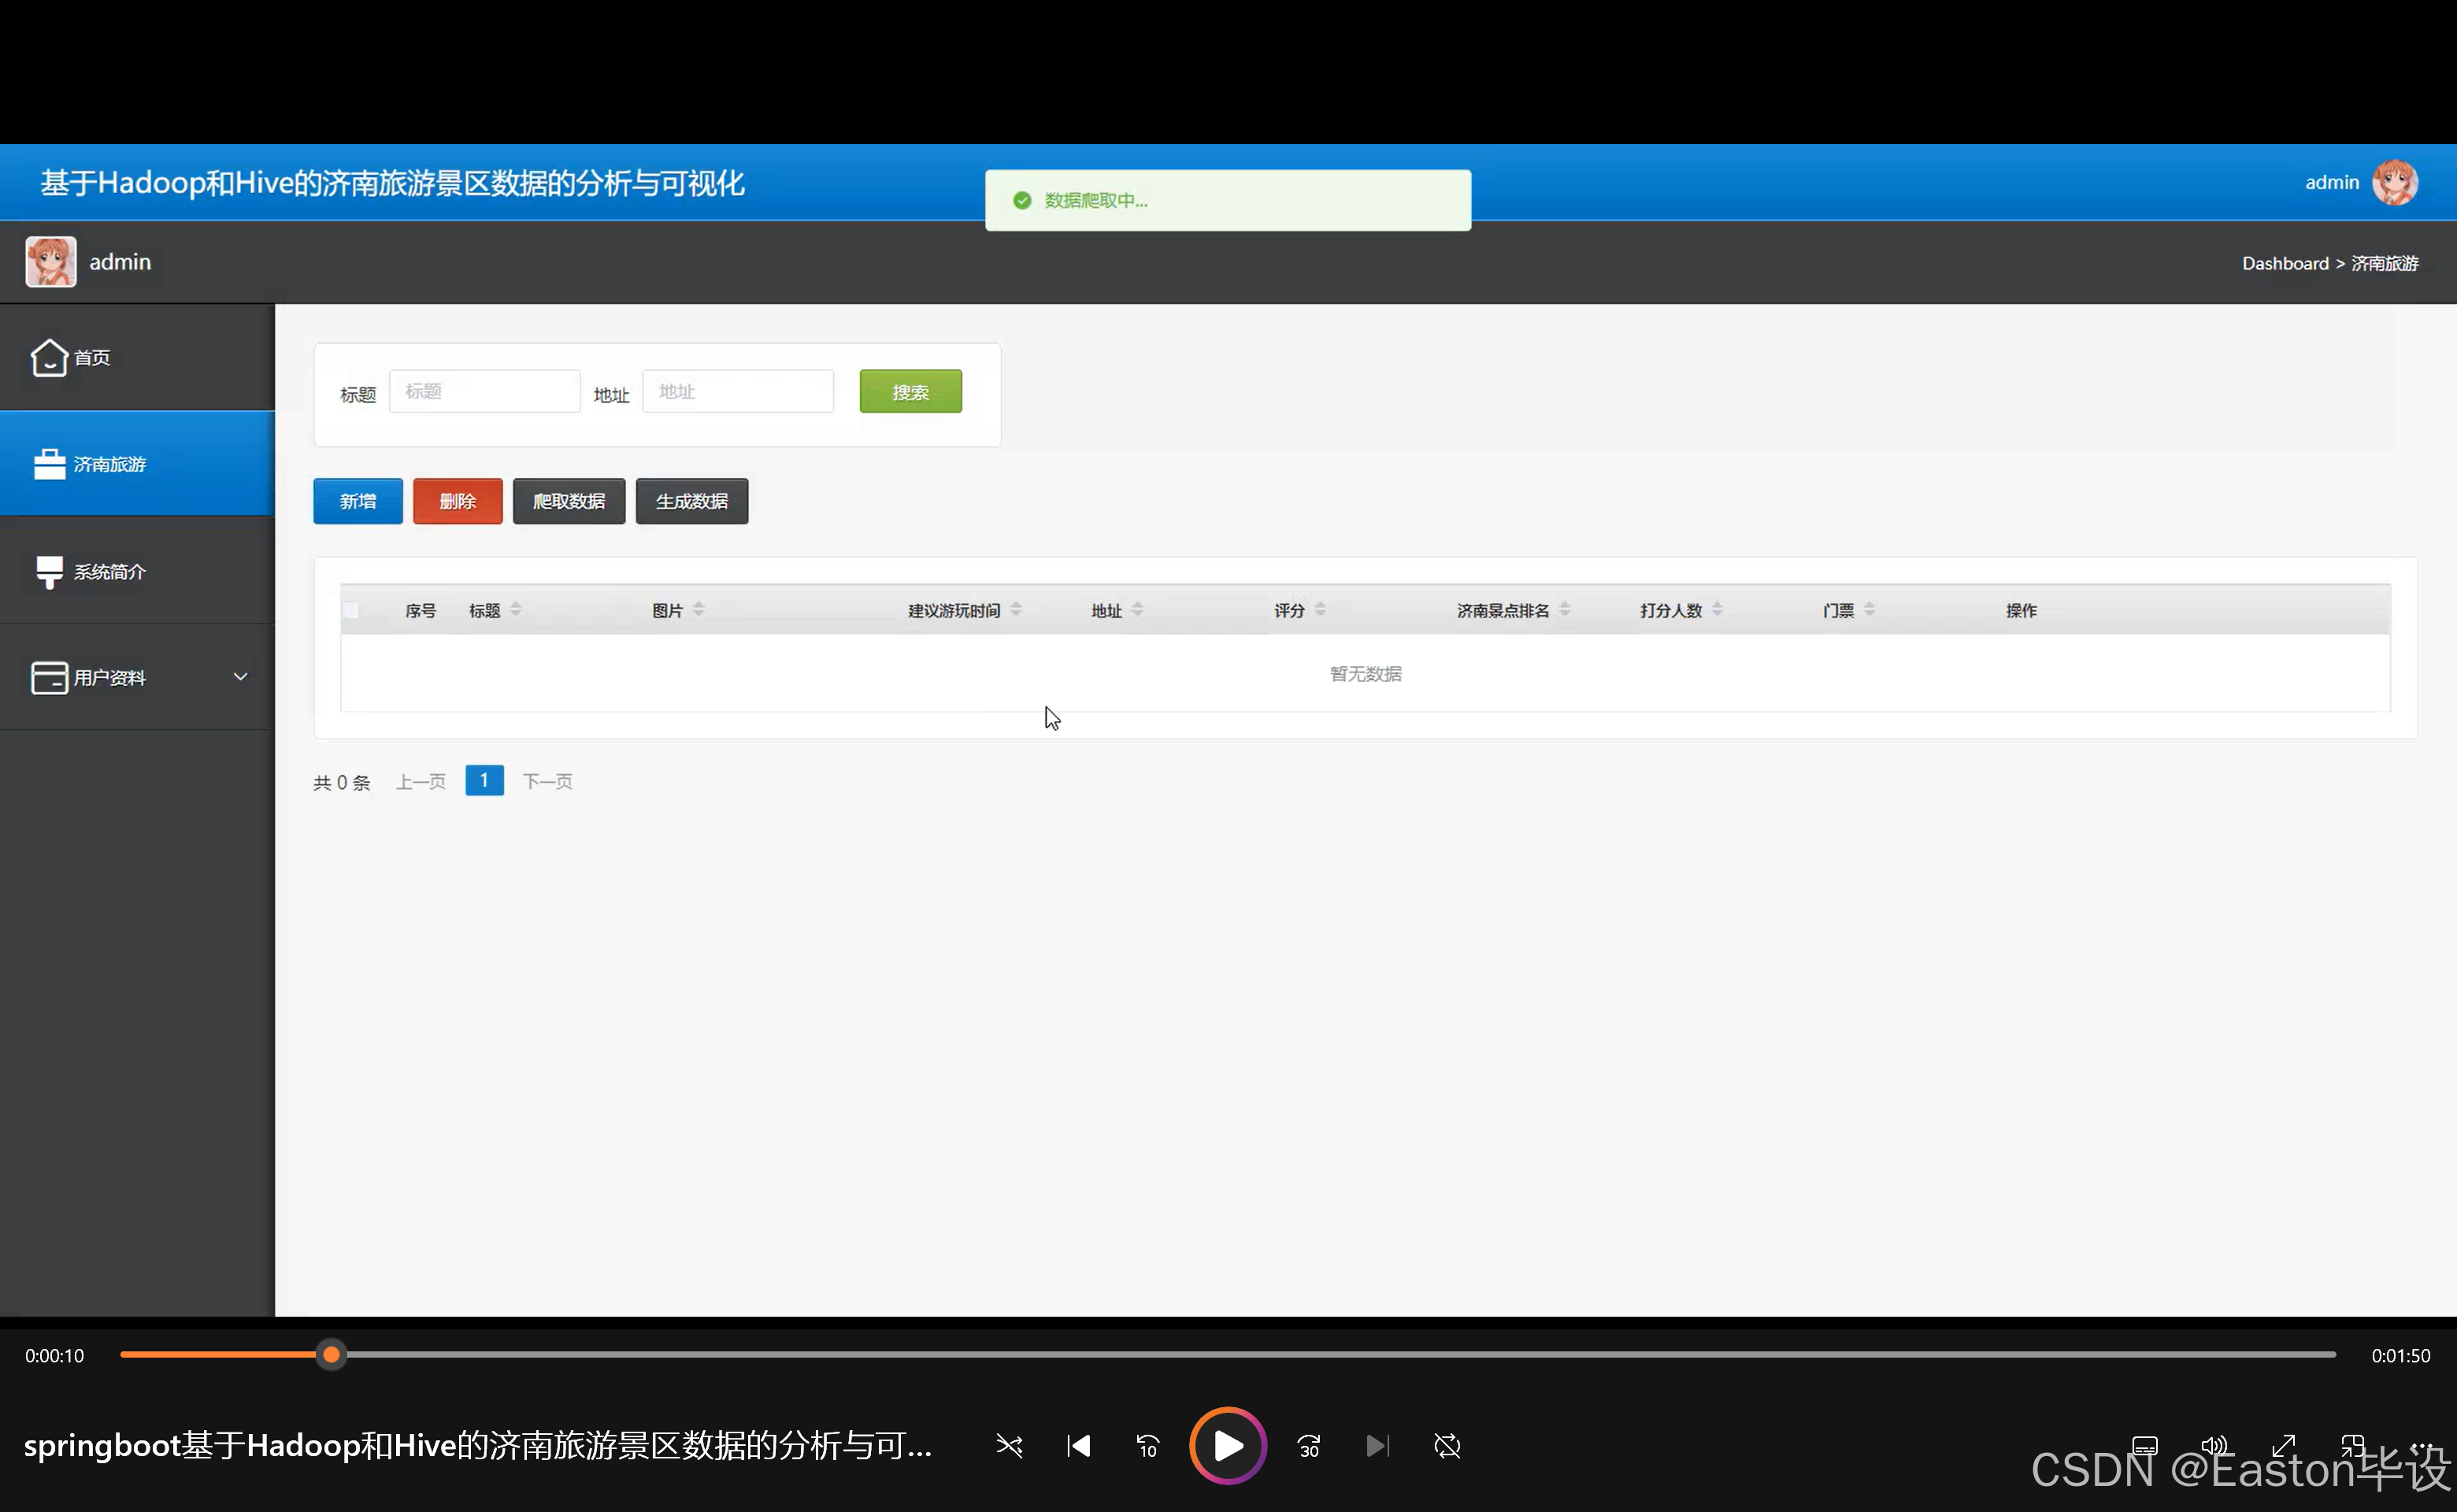The image size is (2457, 1512).
Task: Sort table by 地址 column
Action: (1137, 609)
